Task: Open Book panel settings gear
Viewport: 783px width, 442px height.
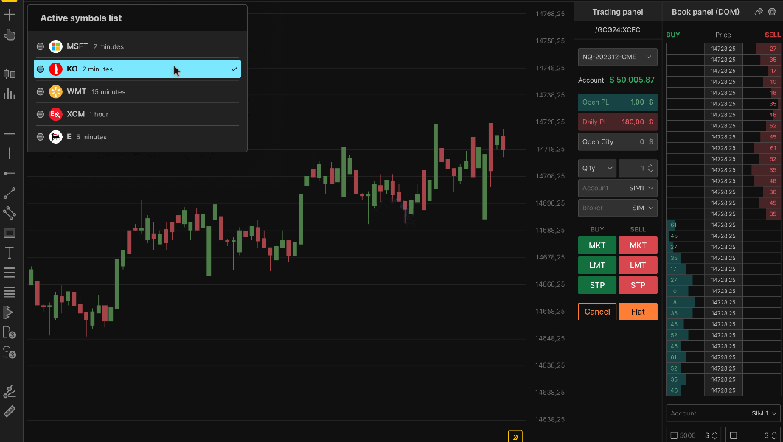Action: 772,12
